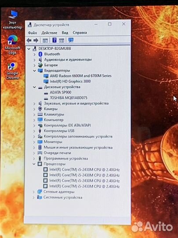Screen dimensions: 178x238
Task: Select Intel(R) HD Graphics 3000 adapter
Action: click(x=70, y=82)
